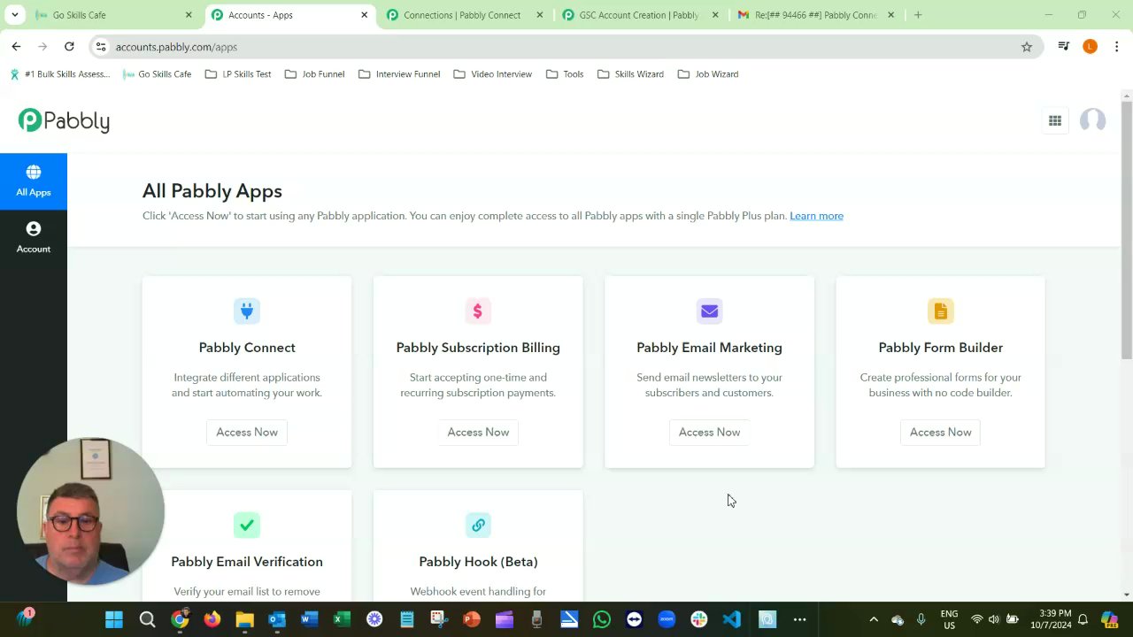The height and width of the screenshot is (637, 1133).
Task: View site information icon in address bar
Action: click(101, 47)
